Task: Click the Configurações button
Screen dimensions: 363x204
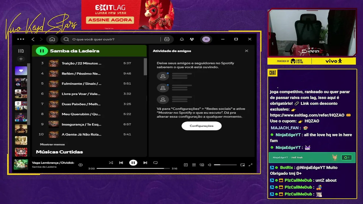Action: pos(201,126)
